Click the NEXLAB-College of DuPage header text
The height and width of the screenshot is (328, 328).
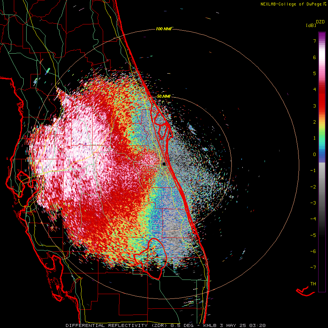coord(291,4)
